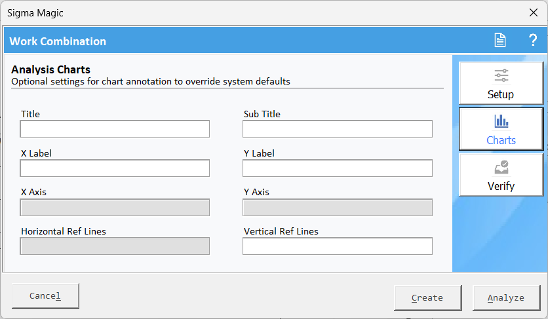The image size is (548, 319).
Task: Open the document notes icon in header
Action: (x=499, y=40)
